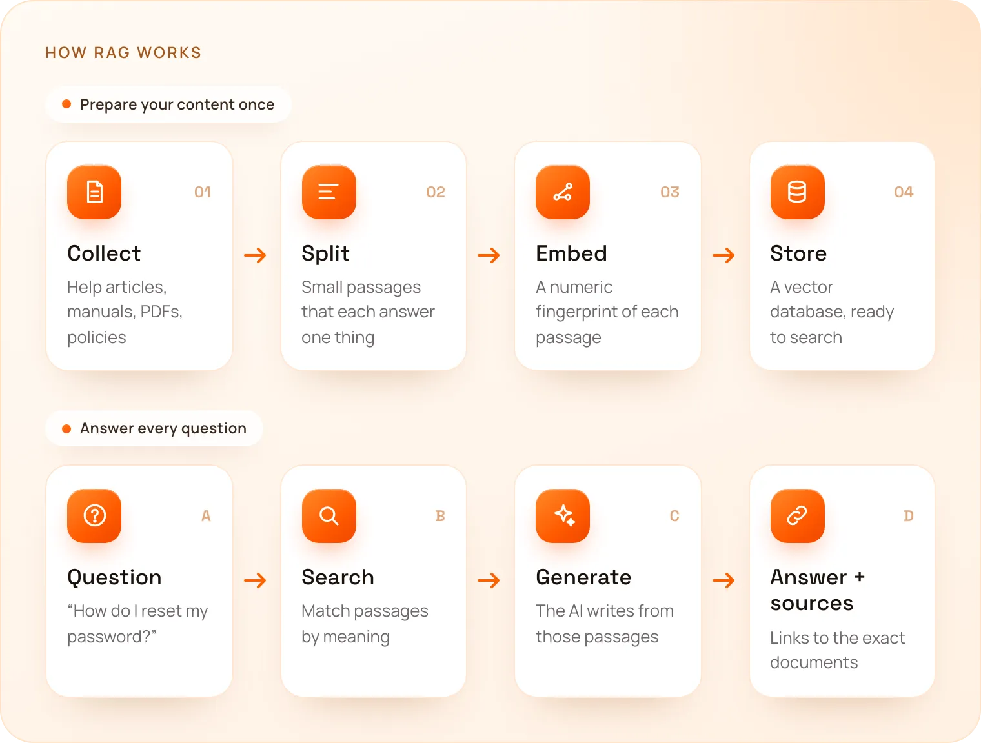Viewport: 981px width, 743px height.
Task: Click the chain-link icon on Answer + sources card
Action: pos(798,516)
